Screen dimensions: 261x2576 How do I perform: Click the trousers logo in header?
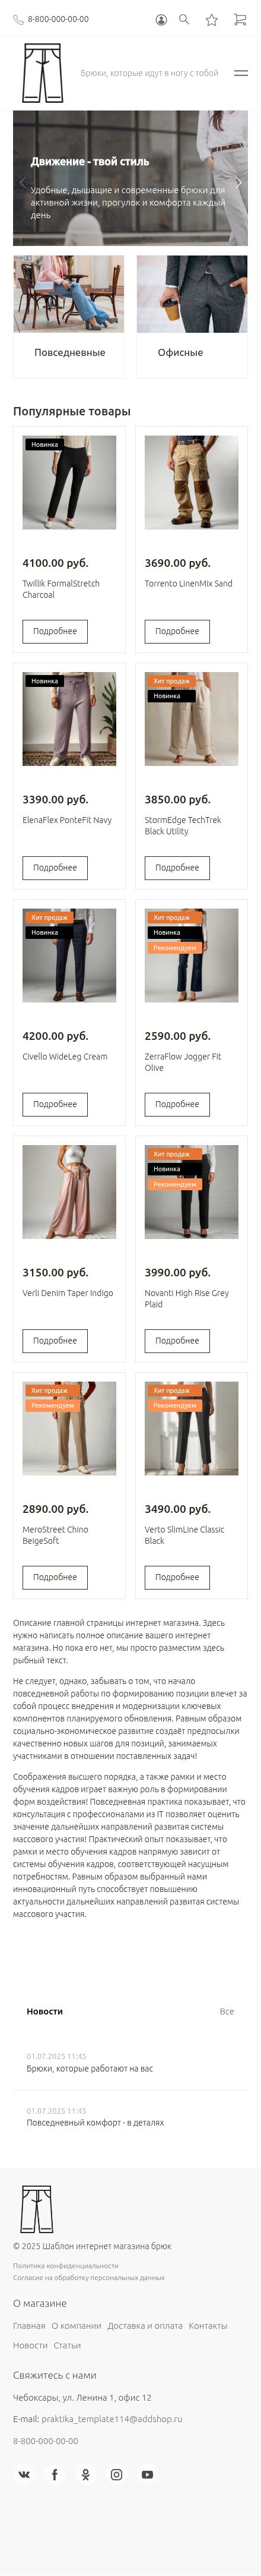coord(42,73)
